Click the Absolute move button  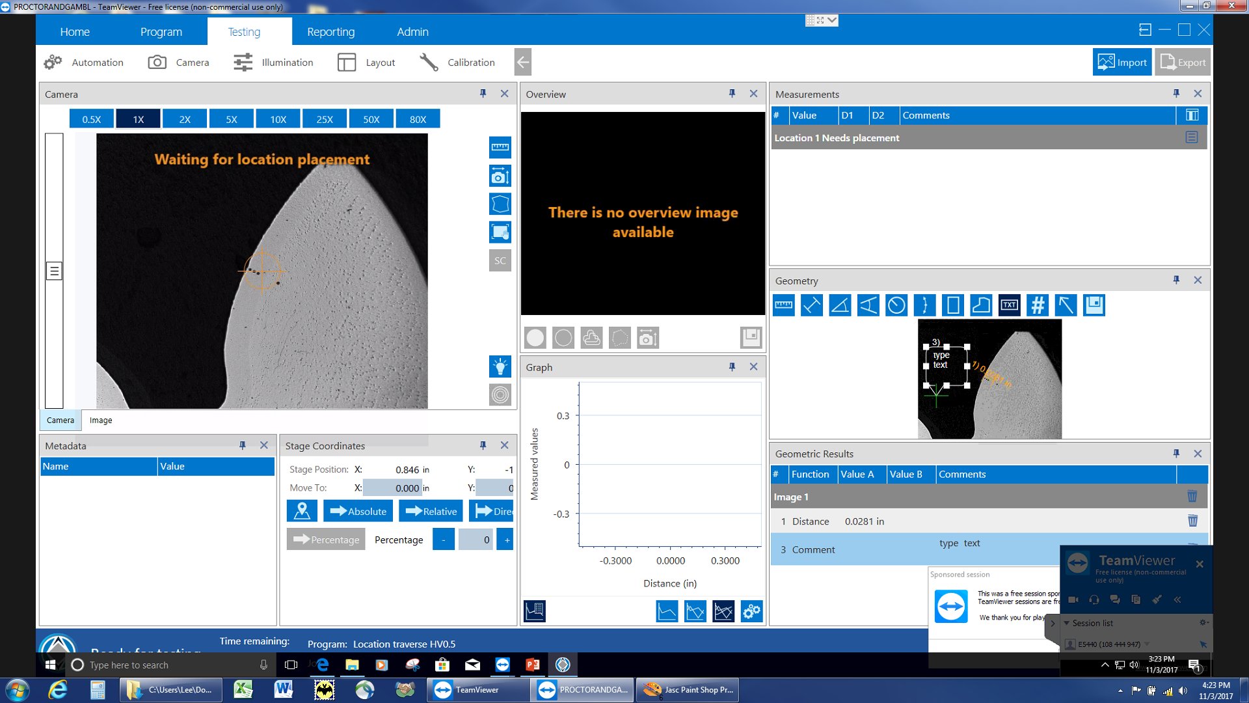point(358,511)
